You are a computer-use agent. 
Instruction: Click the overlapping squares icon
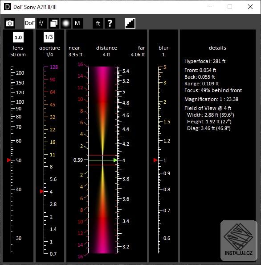[x=54, y=23]
